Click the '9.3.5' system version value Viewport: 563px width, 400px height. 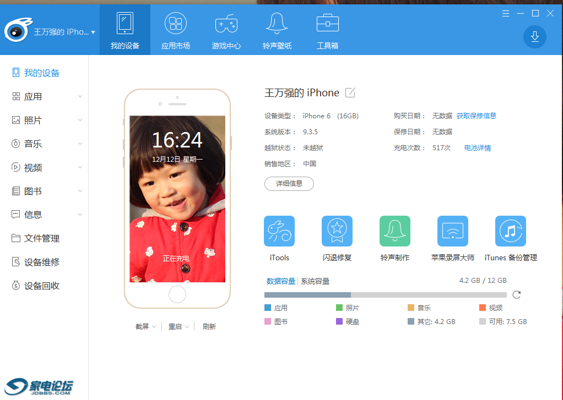(310, 131)
